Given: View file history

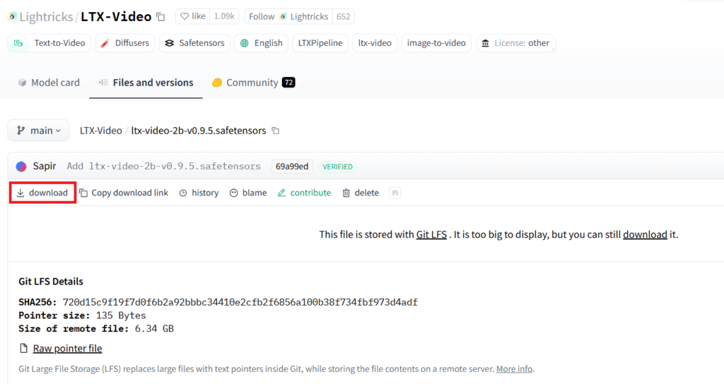Looking at the screenshot, I should click(199, 193).
